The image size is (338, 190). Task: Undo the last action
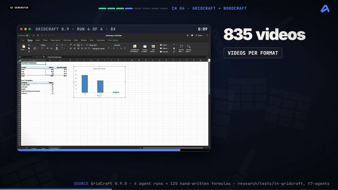(42, 35)
